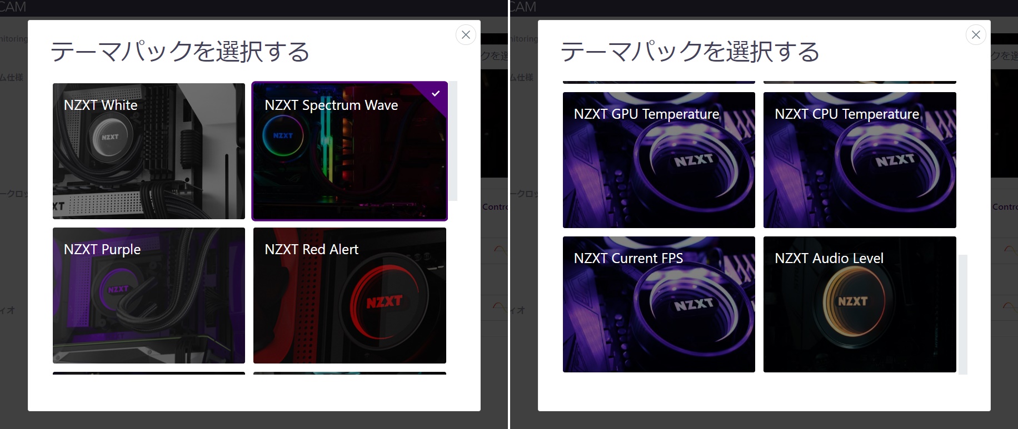This screenshot has height=429, width=1018.
Task: Select the NZXT White theme pack
Action: tap(149, 151)
